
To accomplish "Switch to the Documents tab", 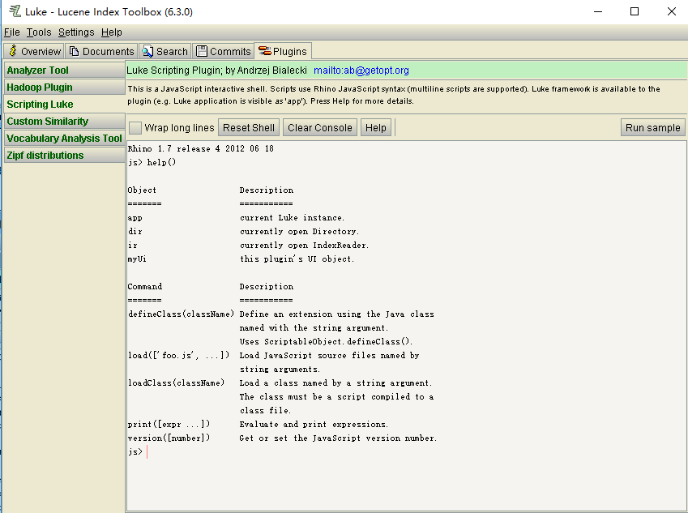I will point(101,51).
